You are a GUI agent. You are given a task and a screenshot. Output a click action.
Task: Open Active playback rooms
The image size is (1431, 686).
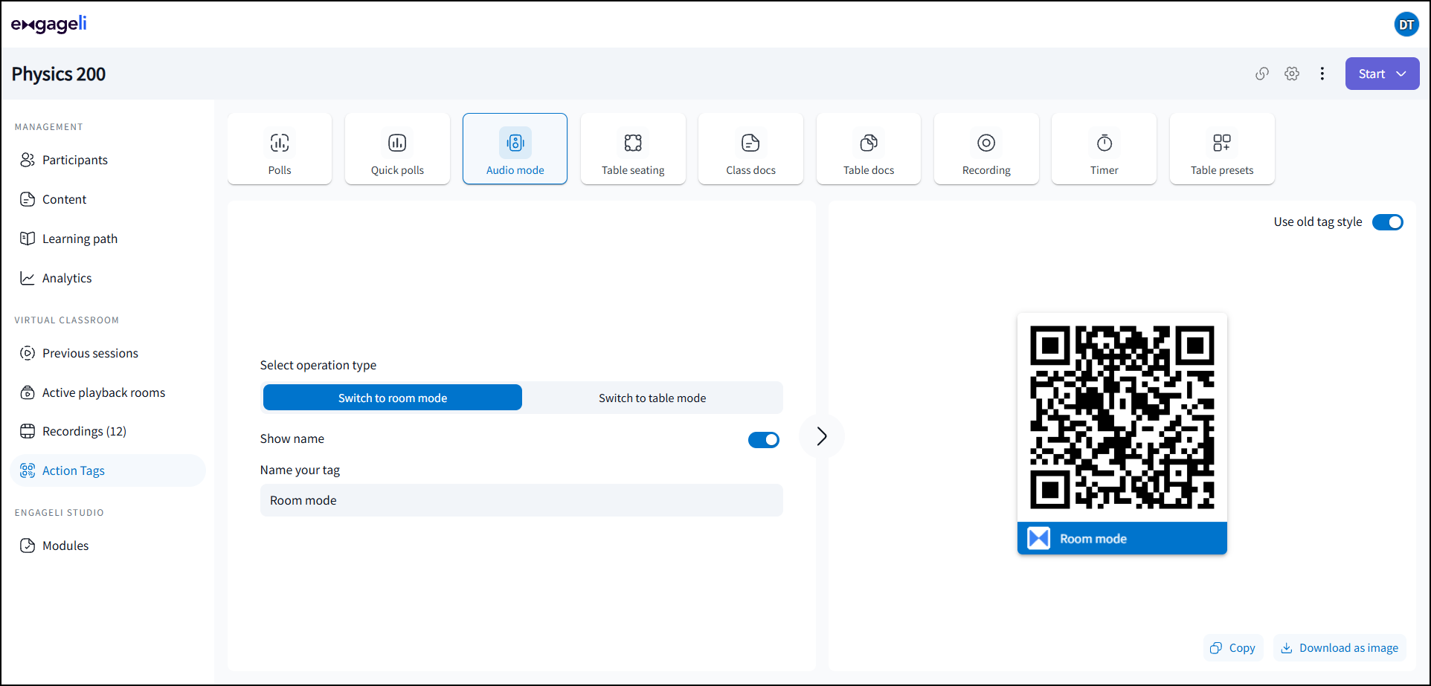tap(108, 392)
